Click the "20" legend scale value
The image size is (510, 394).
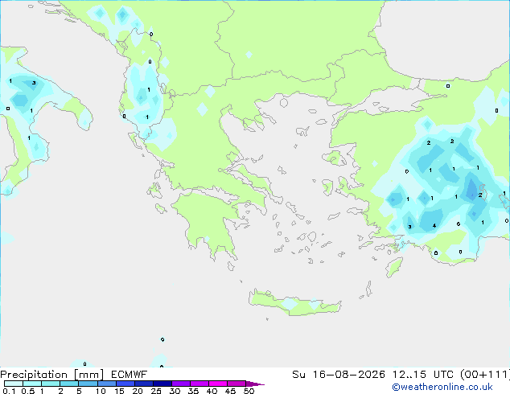pyautogui.click(x=138, y=391)
